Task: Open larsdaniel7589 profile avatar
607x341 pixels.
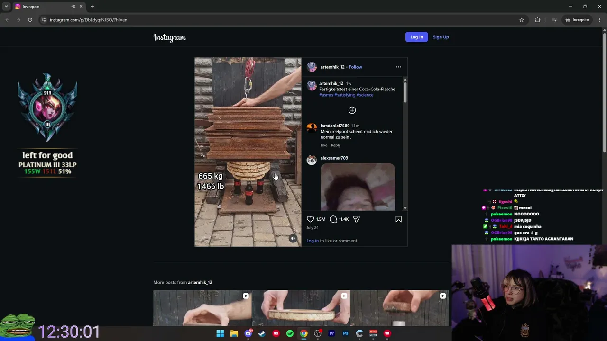Action: pyautogui.click(x=312, y=128)
